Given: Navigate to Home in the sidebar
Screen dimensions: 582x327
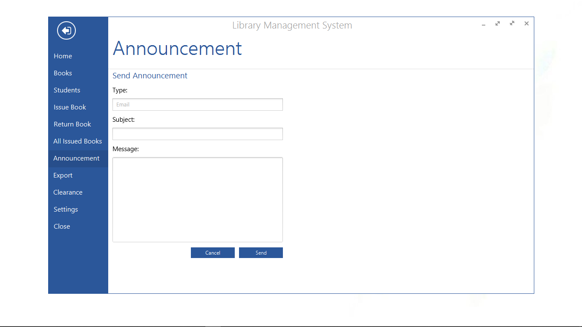Looking at the screenshot, I should click(x=63, y=56).
